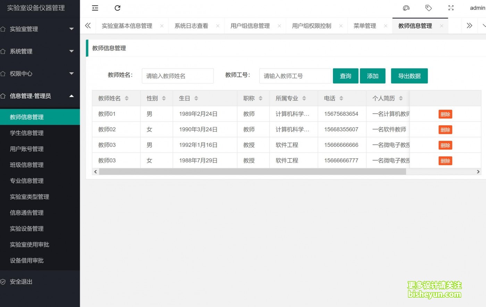Close the 教师信息管理 tab
The height and width of the screenshot is (307, 486).
tap(442, 26)
